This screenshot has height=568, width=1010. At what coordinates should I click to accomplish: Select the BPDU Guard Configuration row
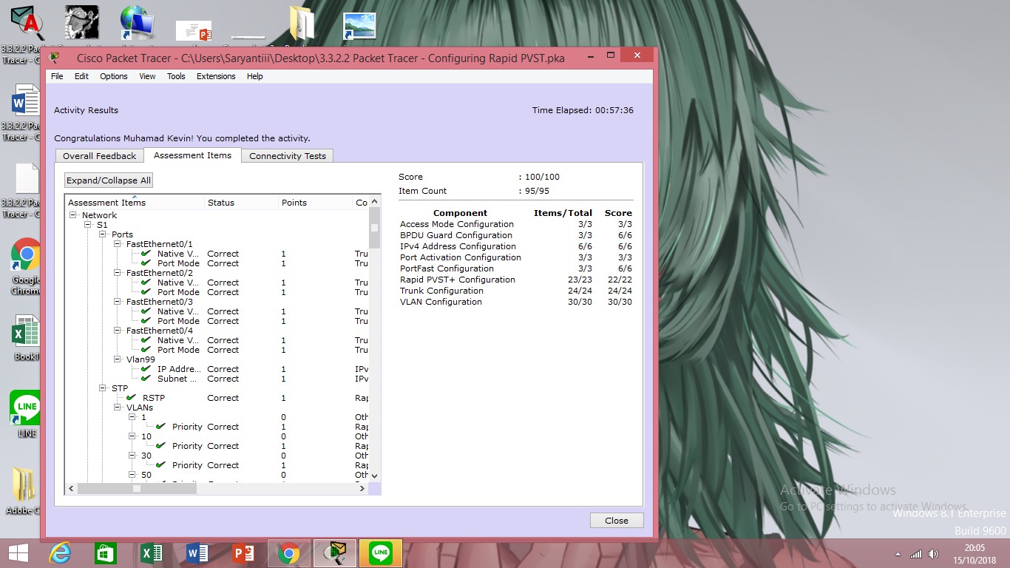(516, 235)
